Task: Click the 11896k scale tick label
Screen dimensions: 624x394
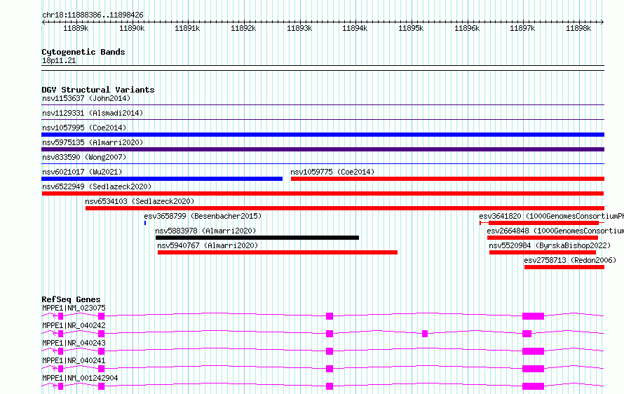Action: [x=467, y=28]
